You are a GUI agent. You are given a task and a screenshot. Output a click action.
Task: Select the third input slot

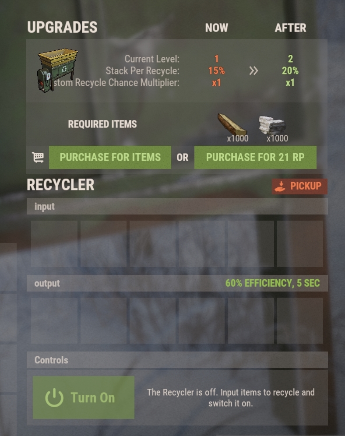pos(152,244)
